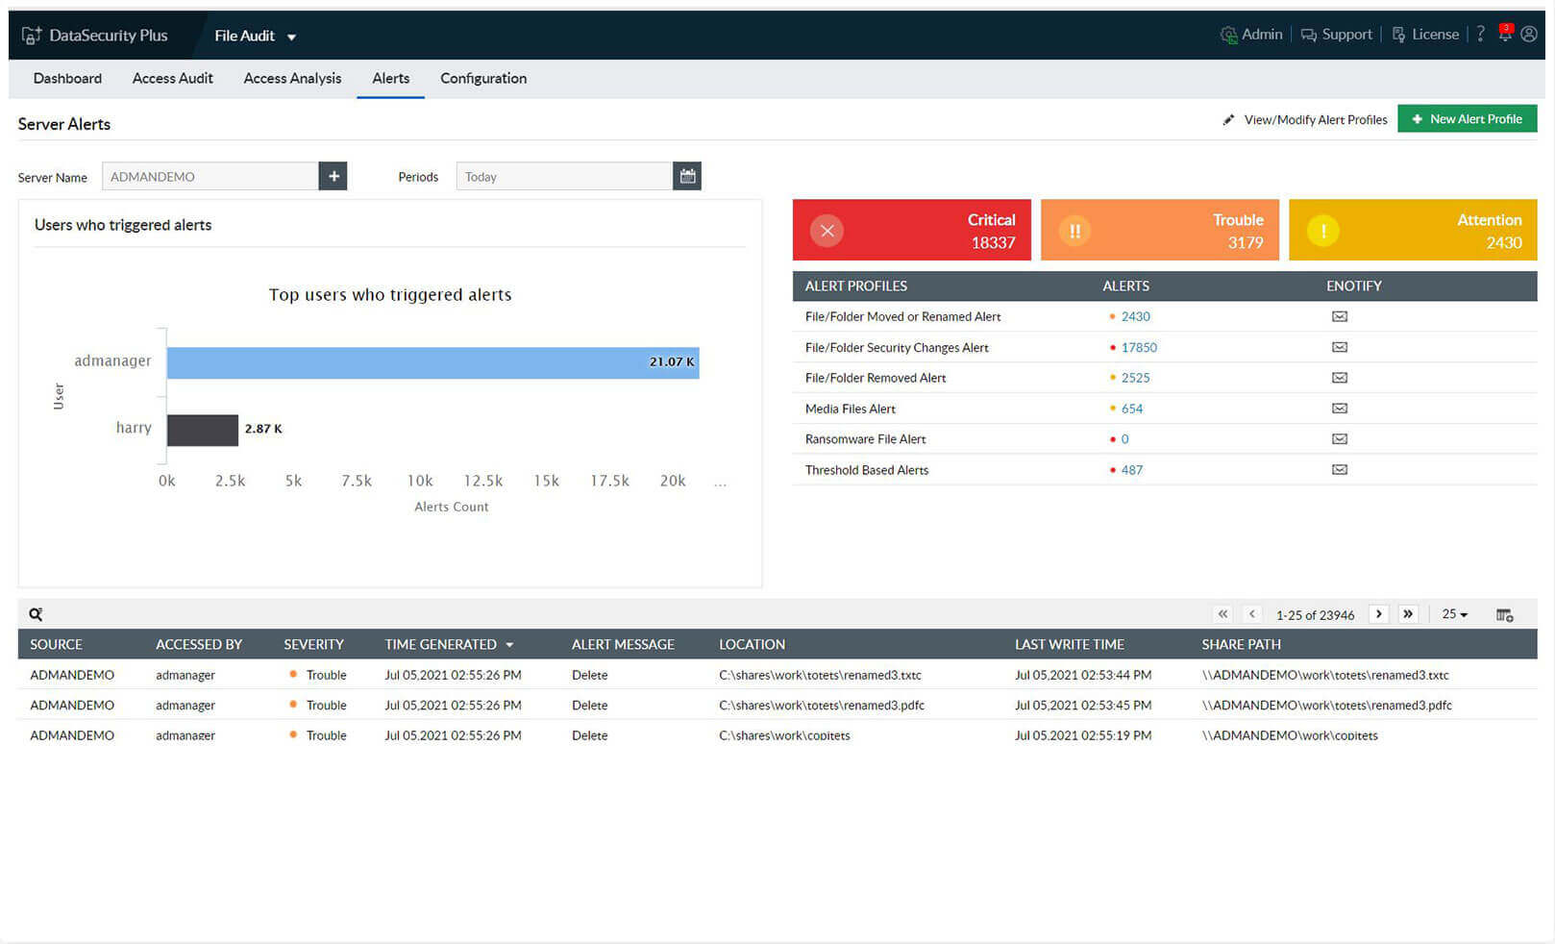Click the License icon in the header
Screen dimensions: 1555x944
1396,34
